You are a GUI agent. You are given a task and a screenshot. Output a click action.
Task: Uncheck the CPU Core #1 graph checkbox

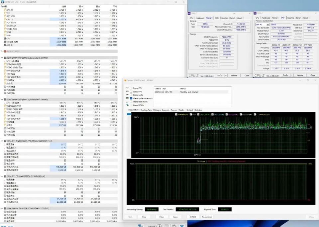(198, 115)
